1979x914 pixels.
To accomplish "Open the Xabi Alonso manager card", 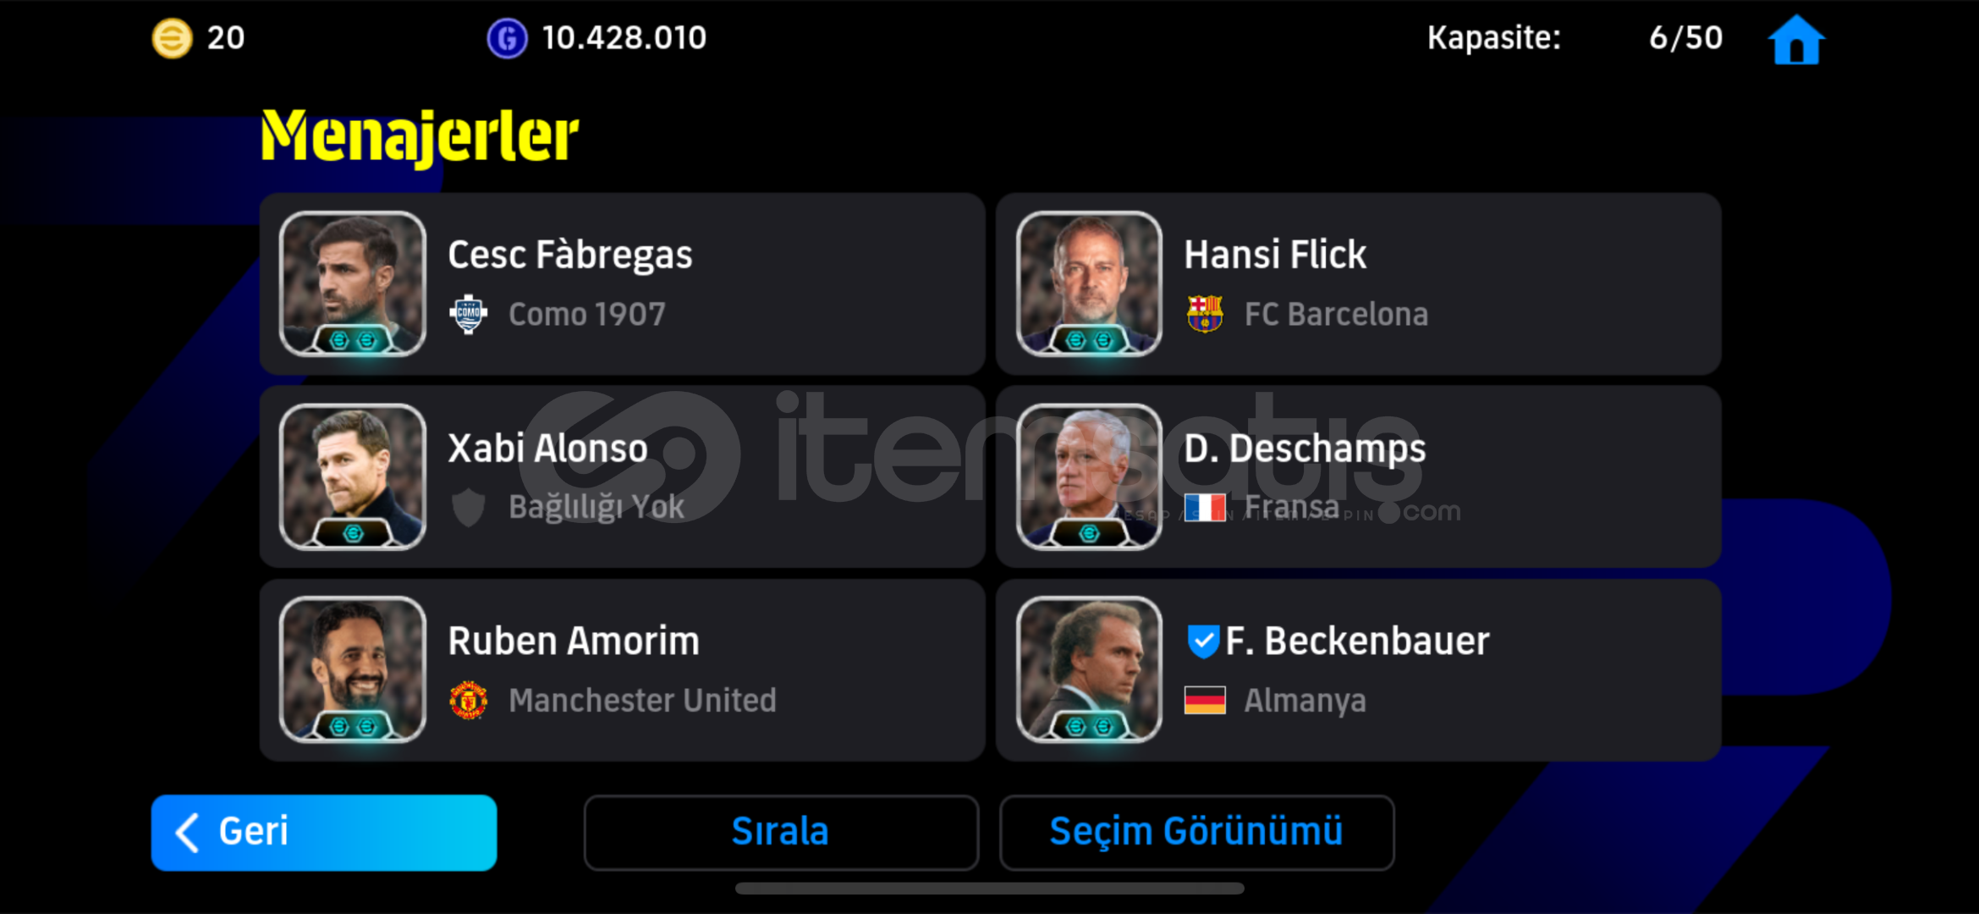I will click(623, 476).
